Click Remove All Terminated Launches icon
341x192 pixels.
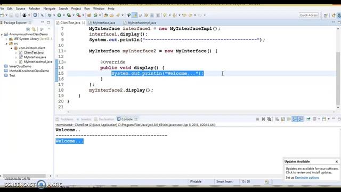(x=269, y=119)
